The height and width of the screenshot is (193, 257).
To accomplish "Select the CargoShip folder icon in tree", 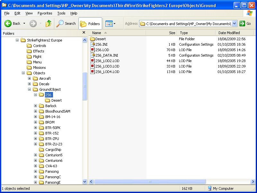I will [41, 150].
